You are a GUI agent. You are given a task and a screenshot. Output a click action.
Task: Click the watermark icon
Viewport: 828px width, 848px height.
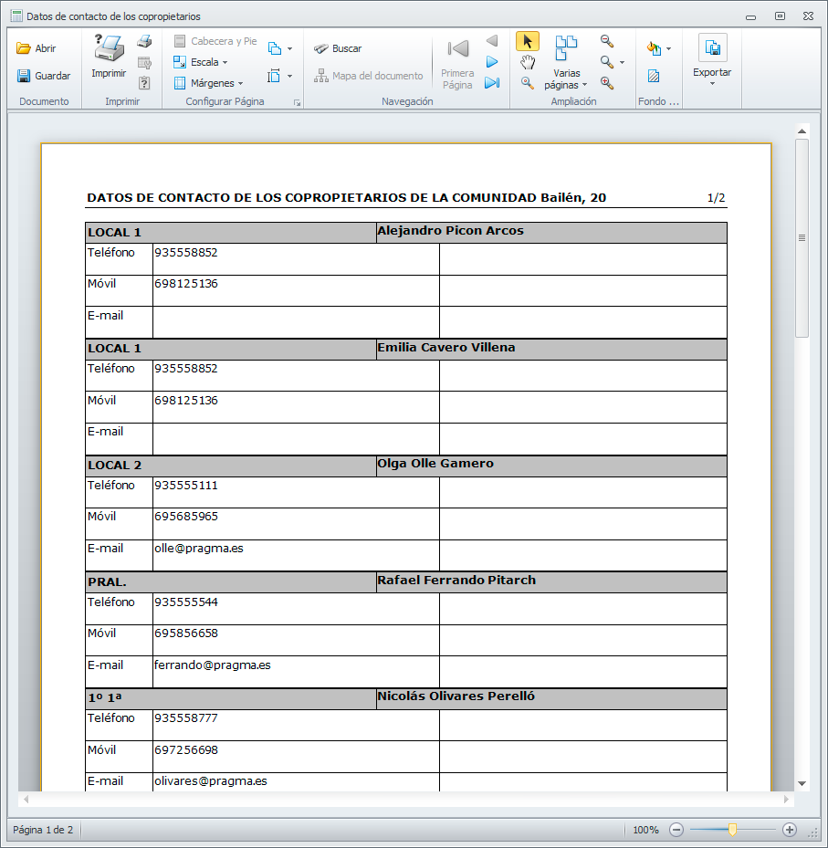pyautogui.click(x=654, y=77)
